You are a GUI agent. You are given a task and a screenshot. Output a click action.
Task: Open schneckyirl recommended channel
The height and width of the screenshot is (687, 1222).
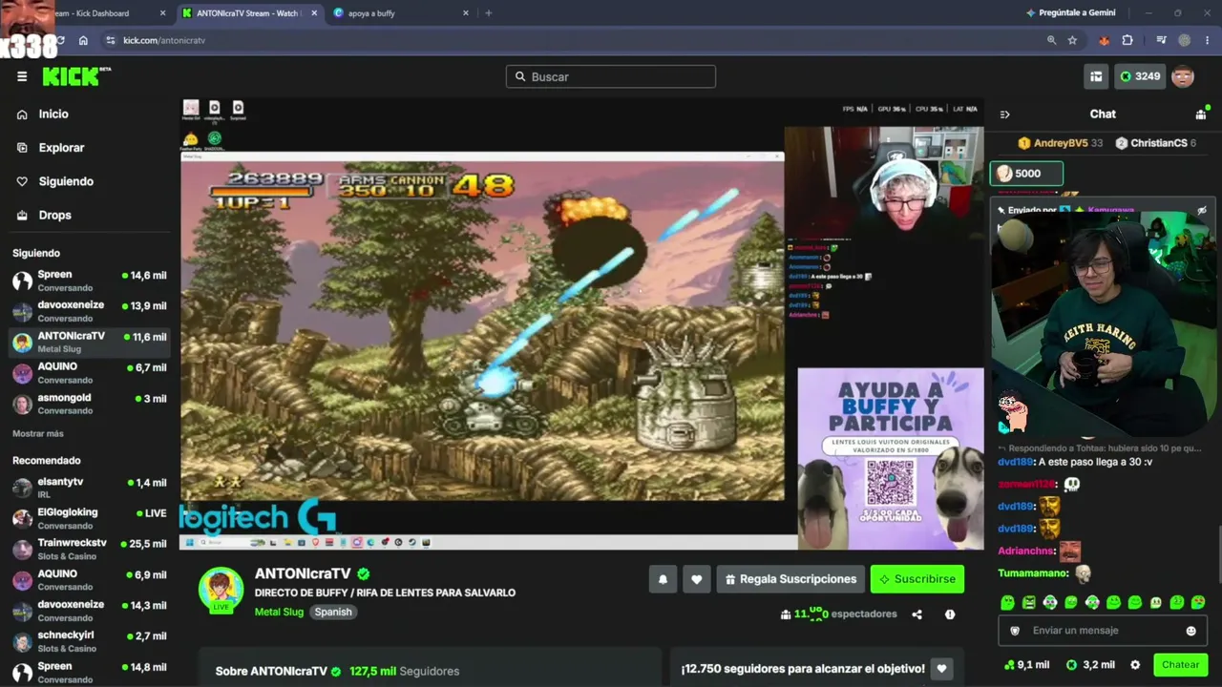coord(88,641)
